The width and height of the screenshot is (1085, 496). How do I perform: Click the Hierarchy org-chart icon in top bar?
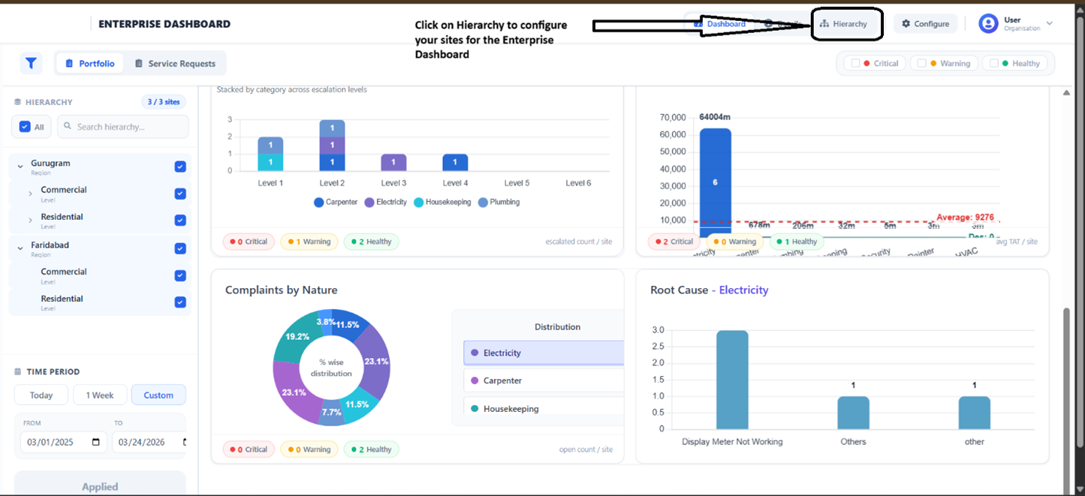tap(824, 24)
